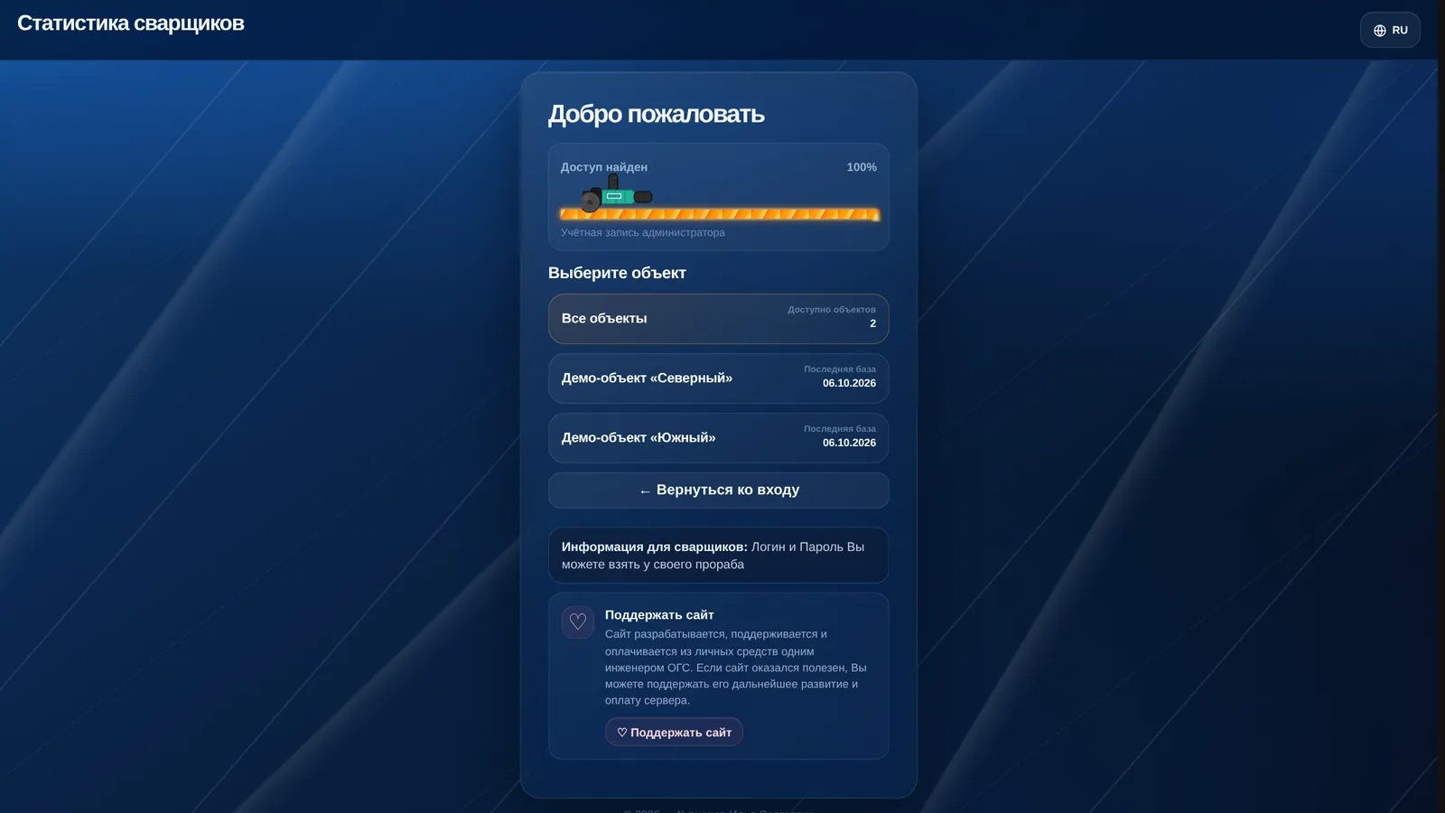Select «Все объекты» option

coord(719,319)
